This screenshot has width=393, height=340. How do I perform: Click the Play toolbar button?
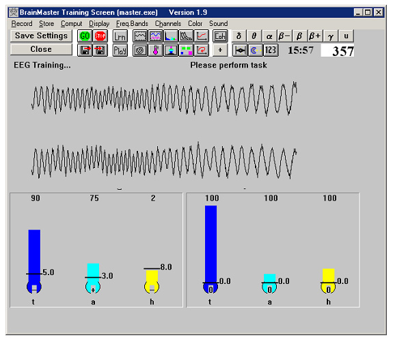[x=120, y=51]
